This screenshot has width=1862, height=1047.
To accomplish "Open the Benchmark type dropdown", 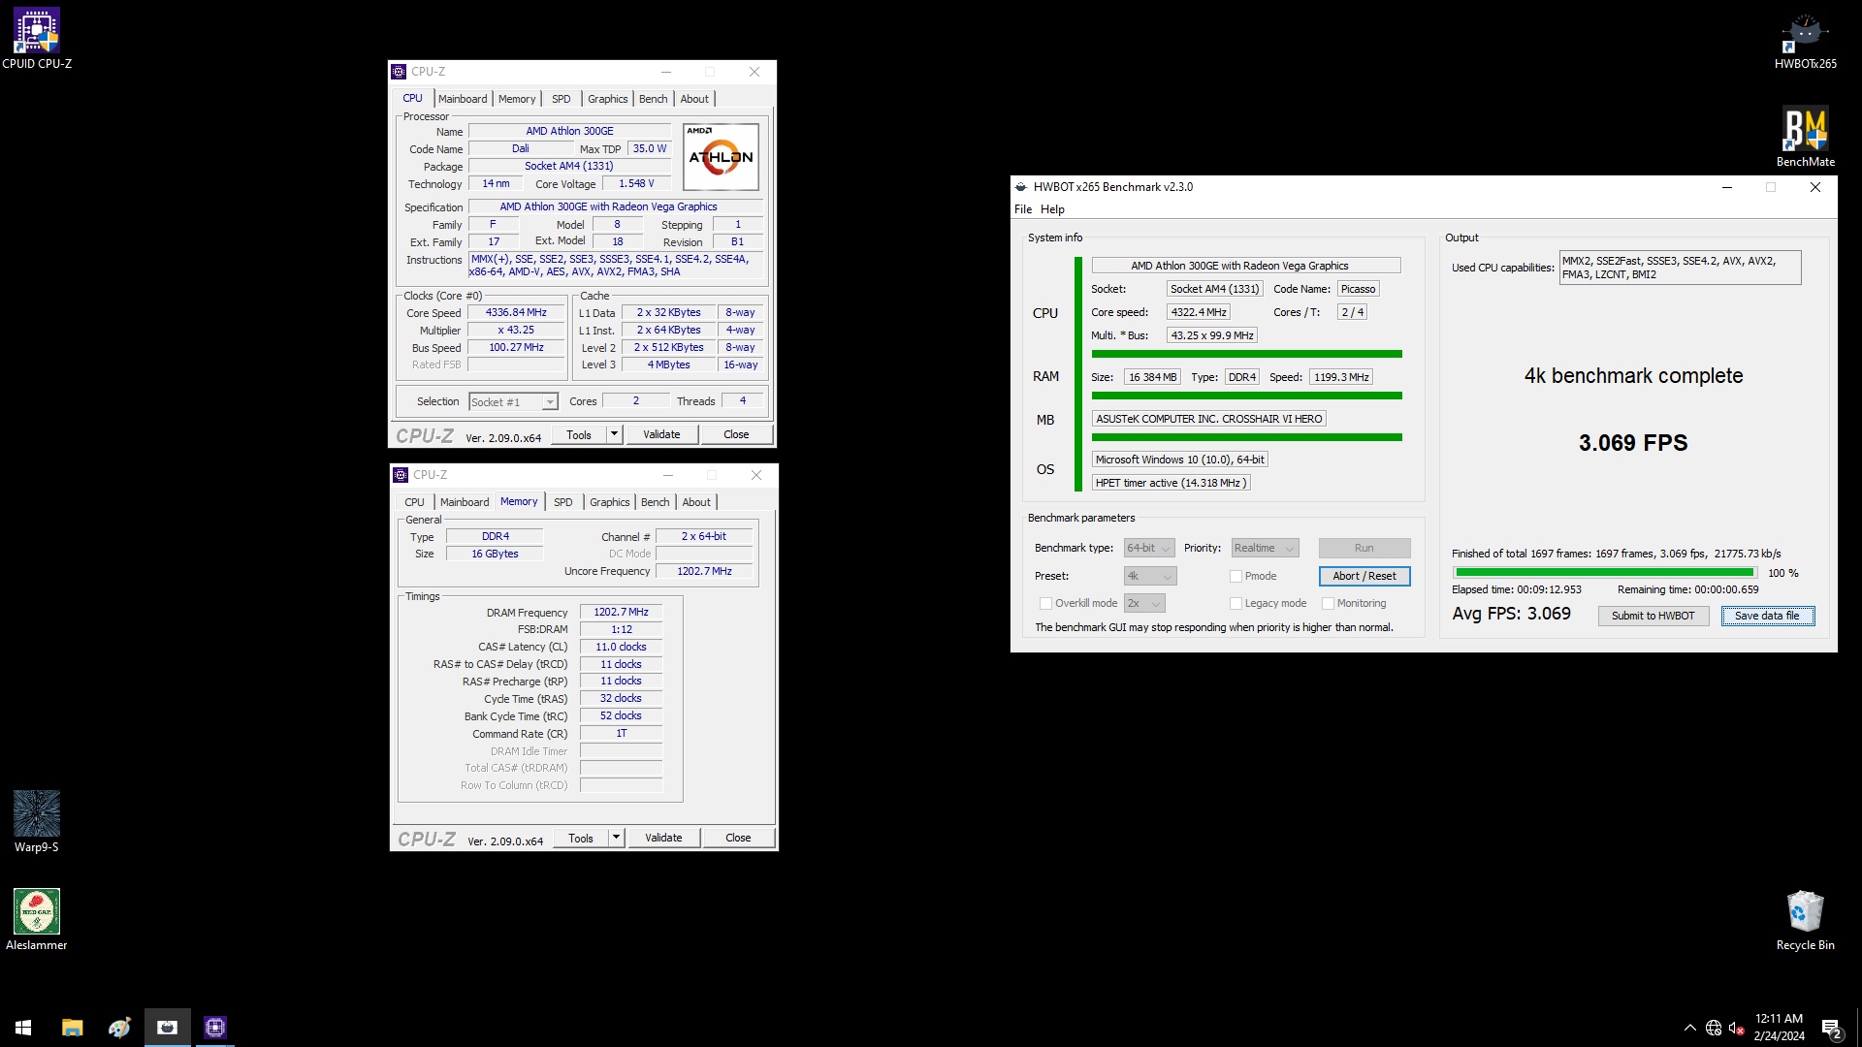I will (x=1149, y=549).
